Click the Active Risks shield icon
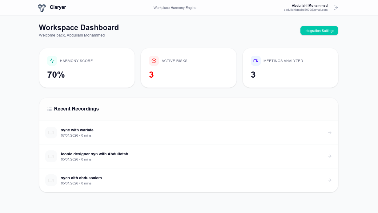The height and width of the screenshot is (213, 378). [x=154, y=61]
